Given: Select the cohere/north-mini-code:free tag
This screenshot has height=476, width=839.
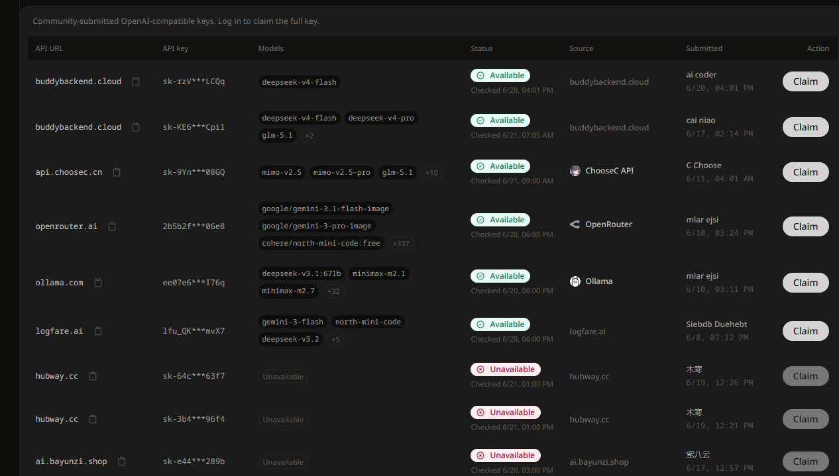Looking at the screenshot, I should click(x=321, y=243).
